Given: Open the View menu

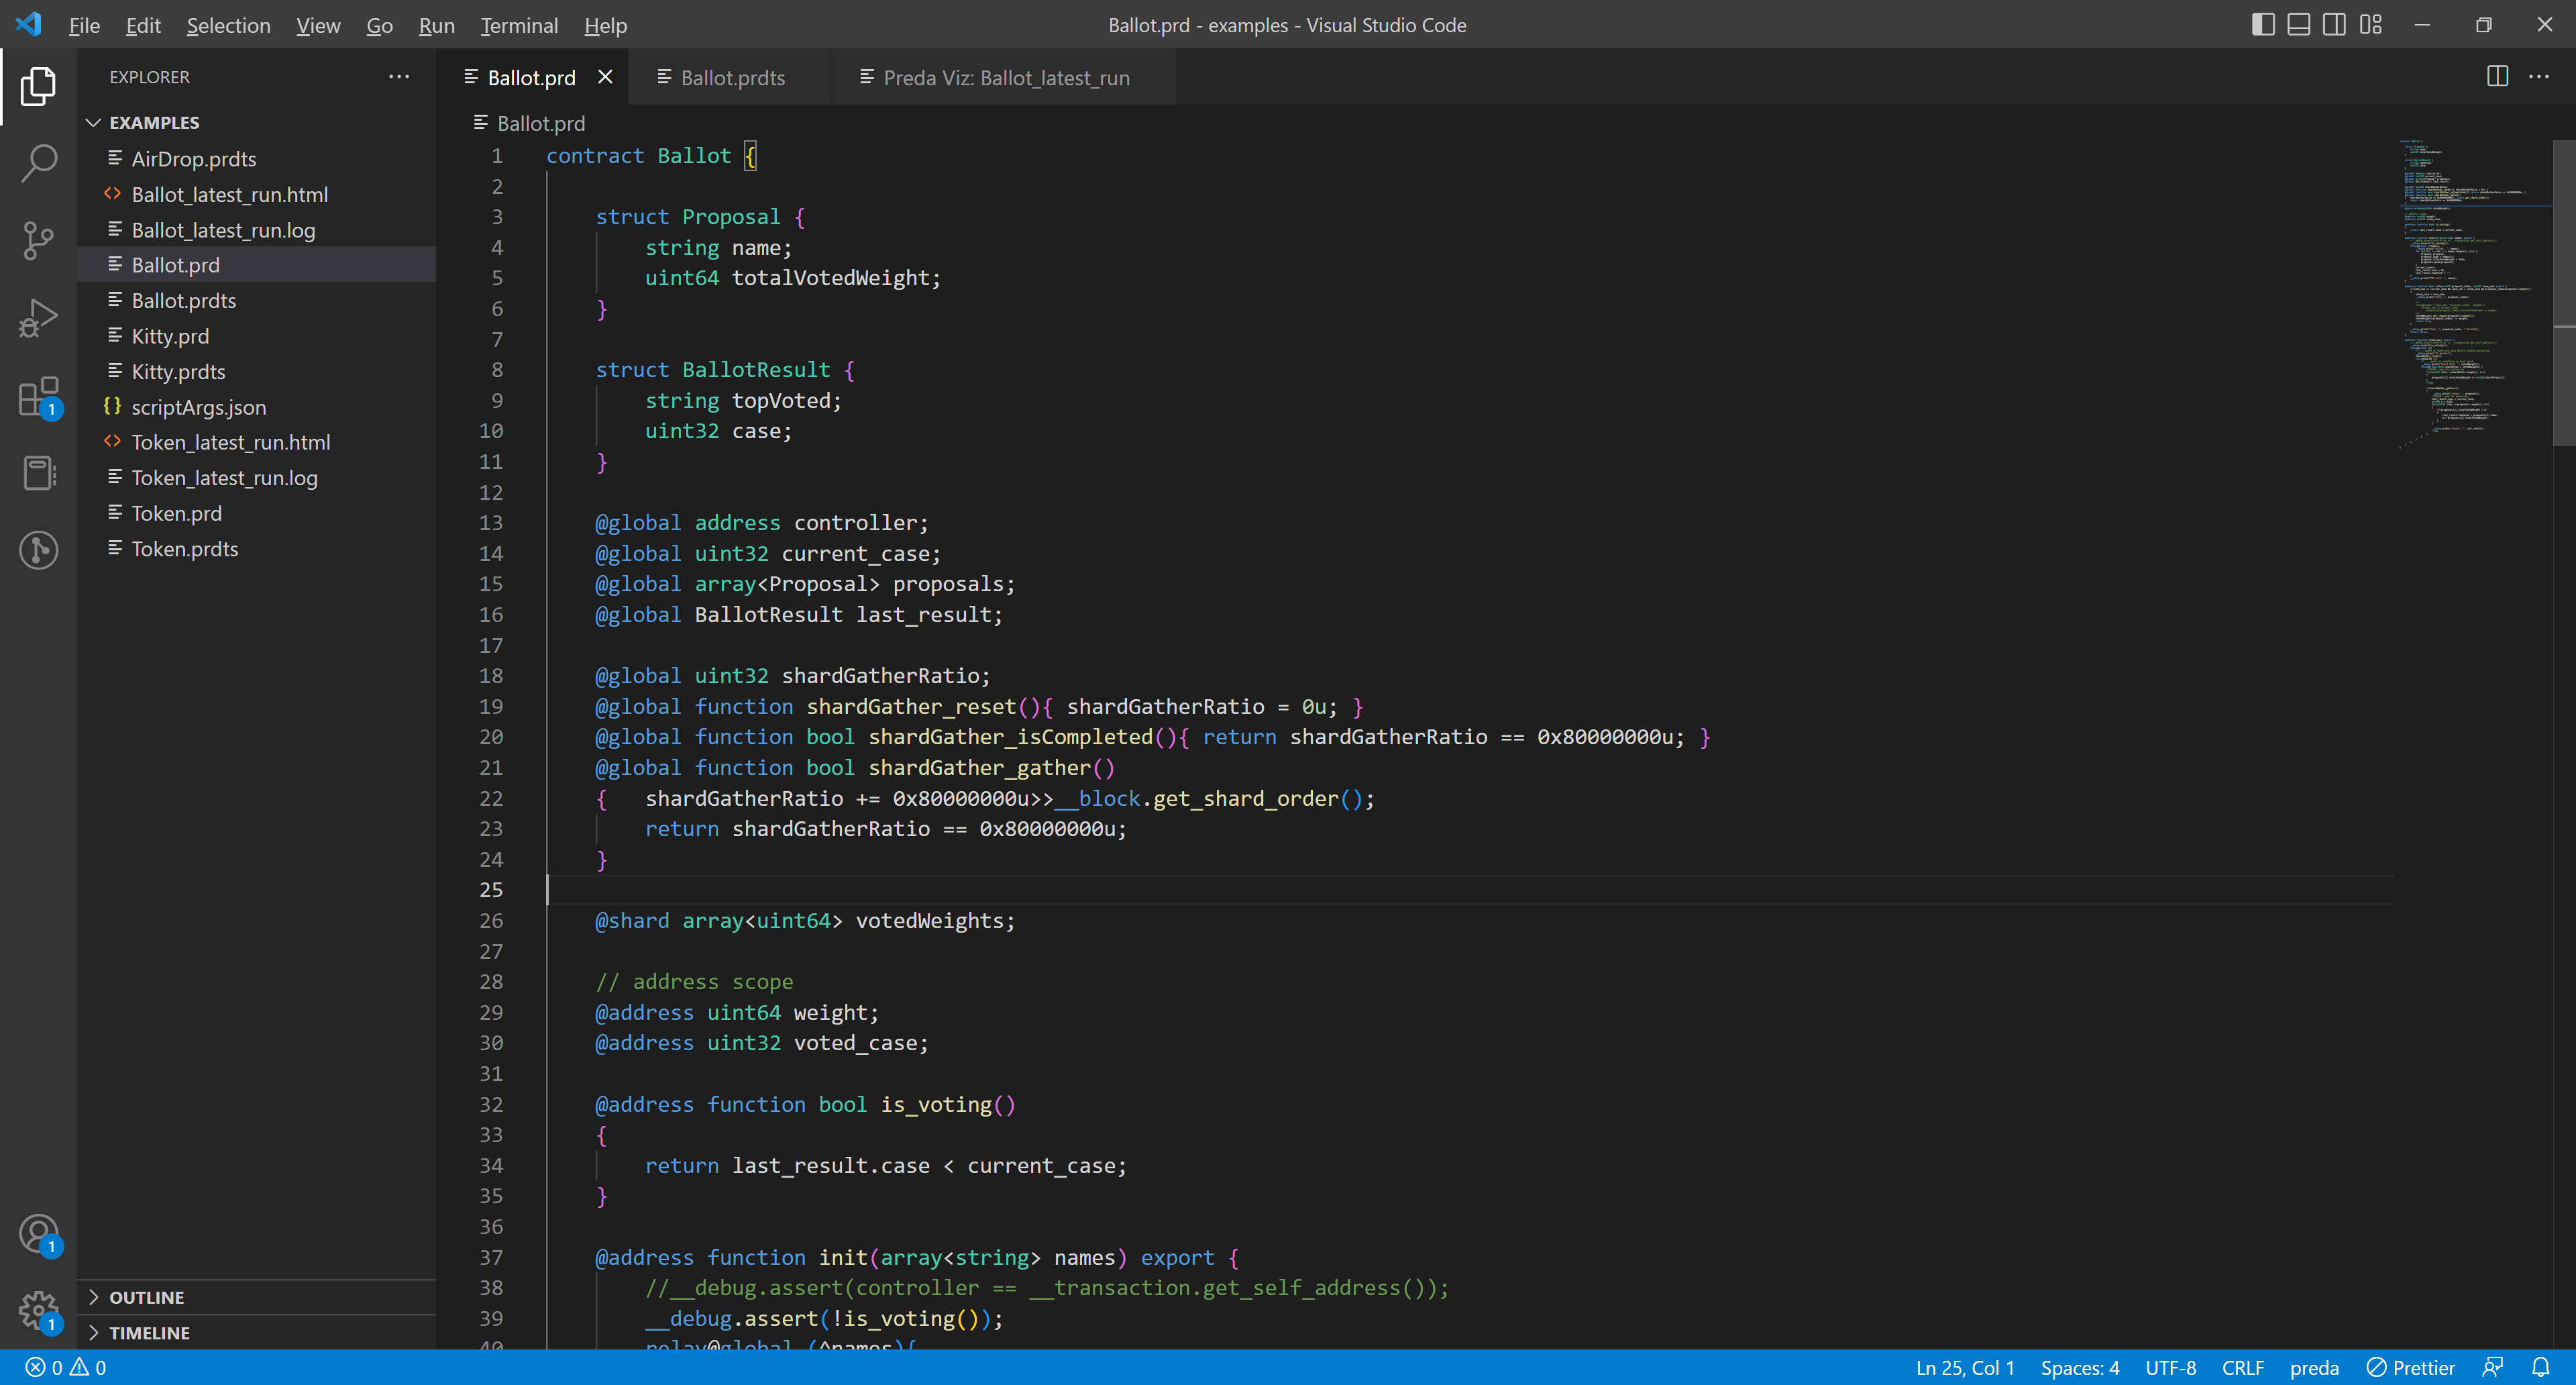Looking at the screenshot, I should [x=318, y=25].
